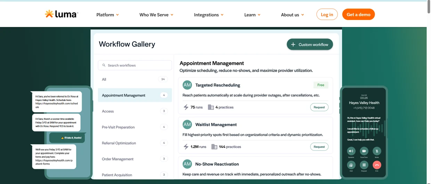Focus the Search workflows field
Screen dimensions: 431x184
coord(135,65)
